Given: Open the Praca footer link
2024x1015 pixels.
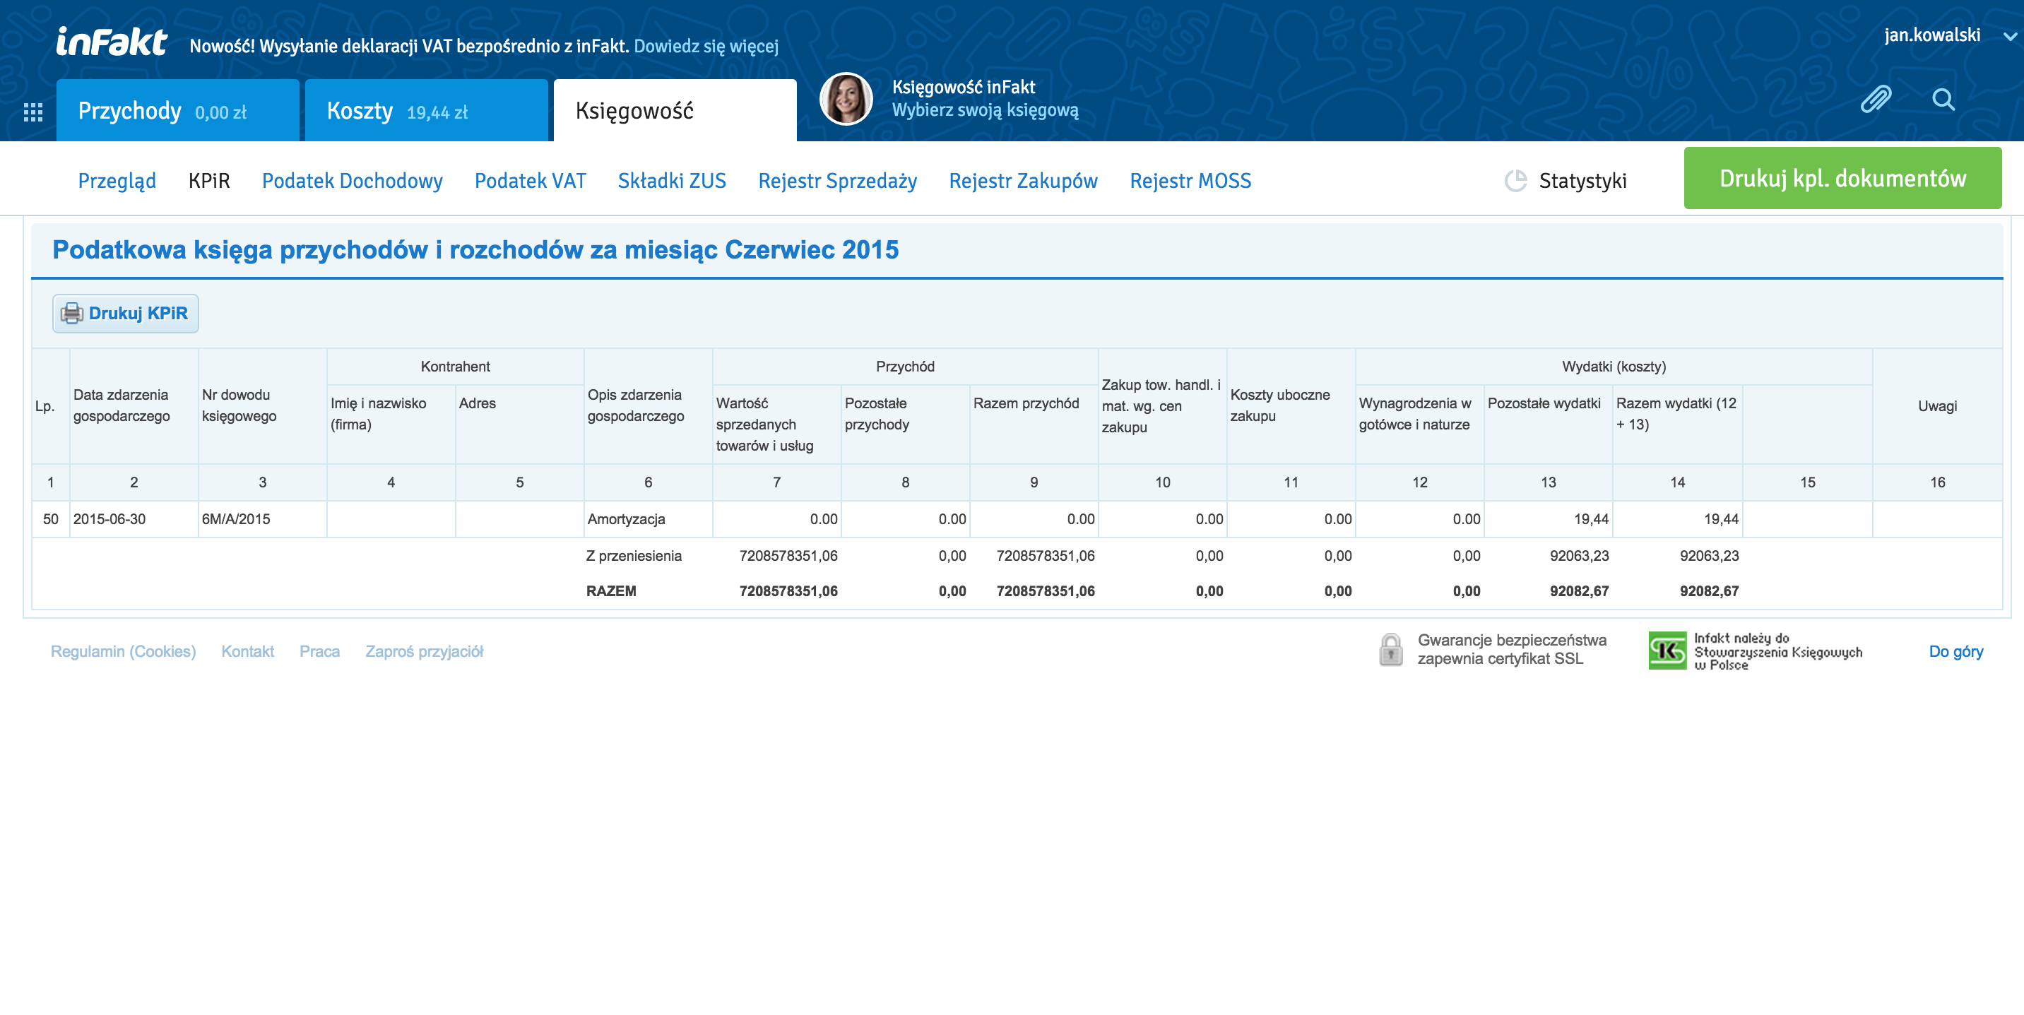Looking at the screenshot, I should click(x=319, y=651).
